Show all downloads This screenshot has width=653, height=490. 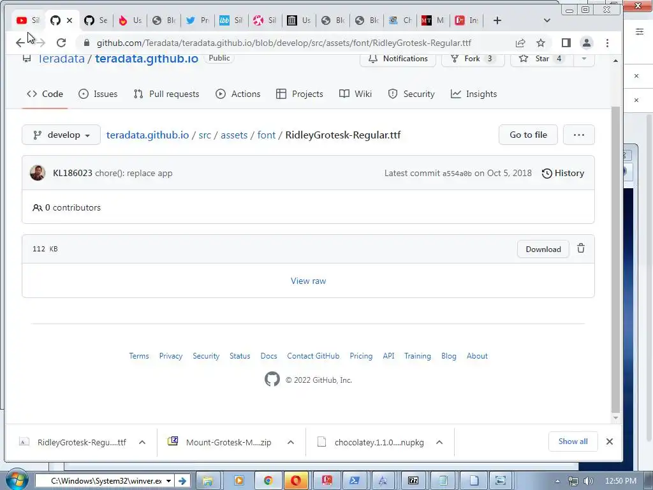click(x=573, y=442)
